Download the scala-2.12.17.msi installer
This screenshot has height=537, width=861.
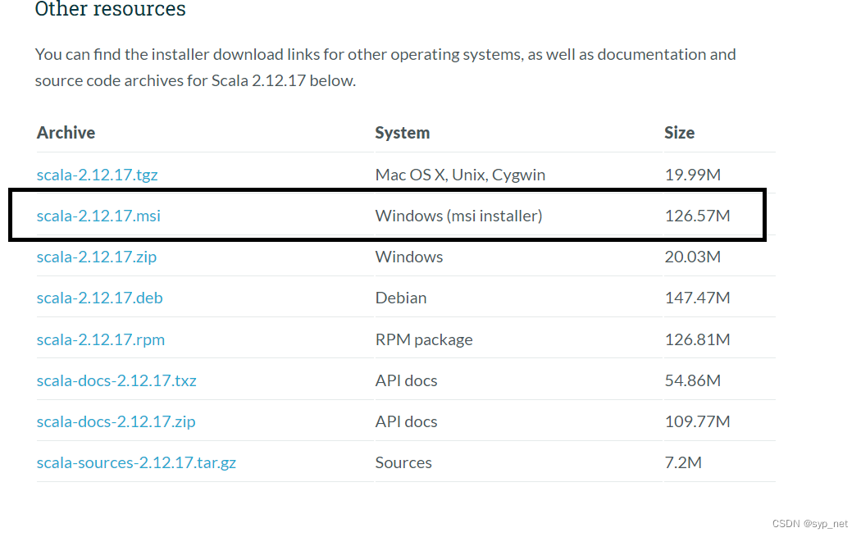click(x=98, y=216)
